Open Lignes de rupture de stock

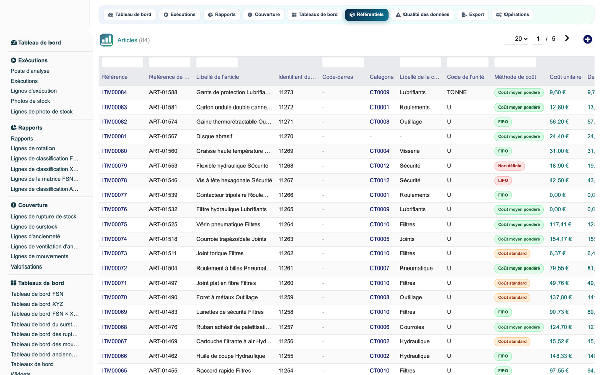(43, 217)
